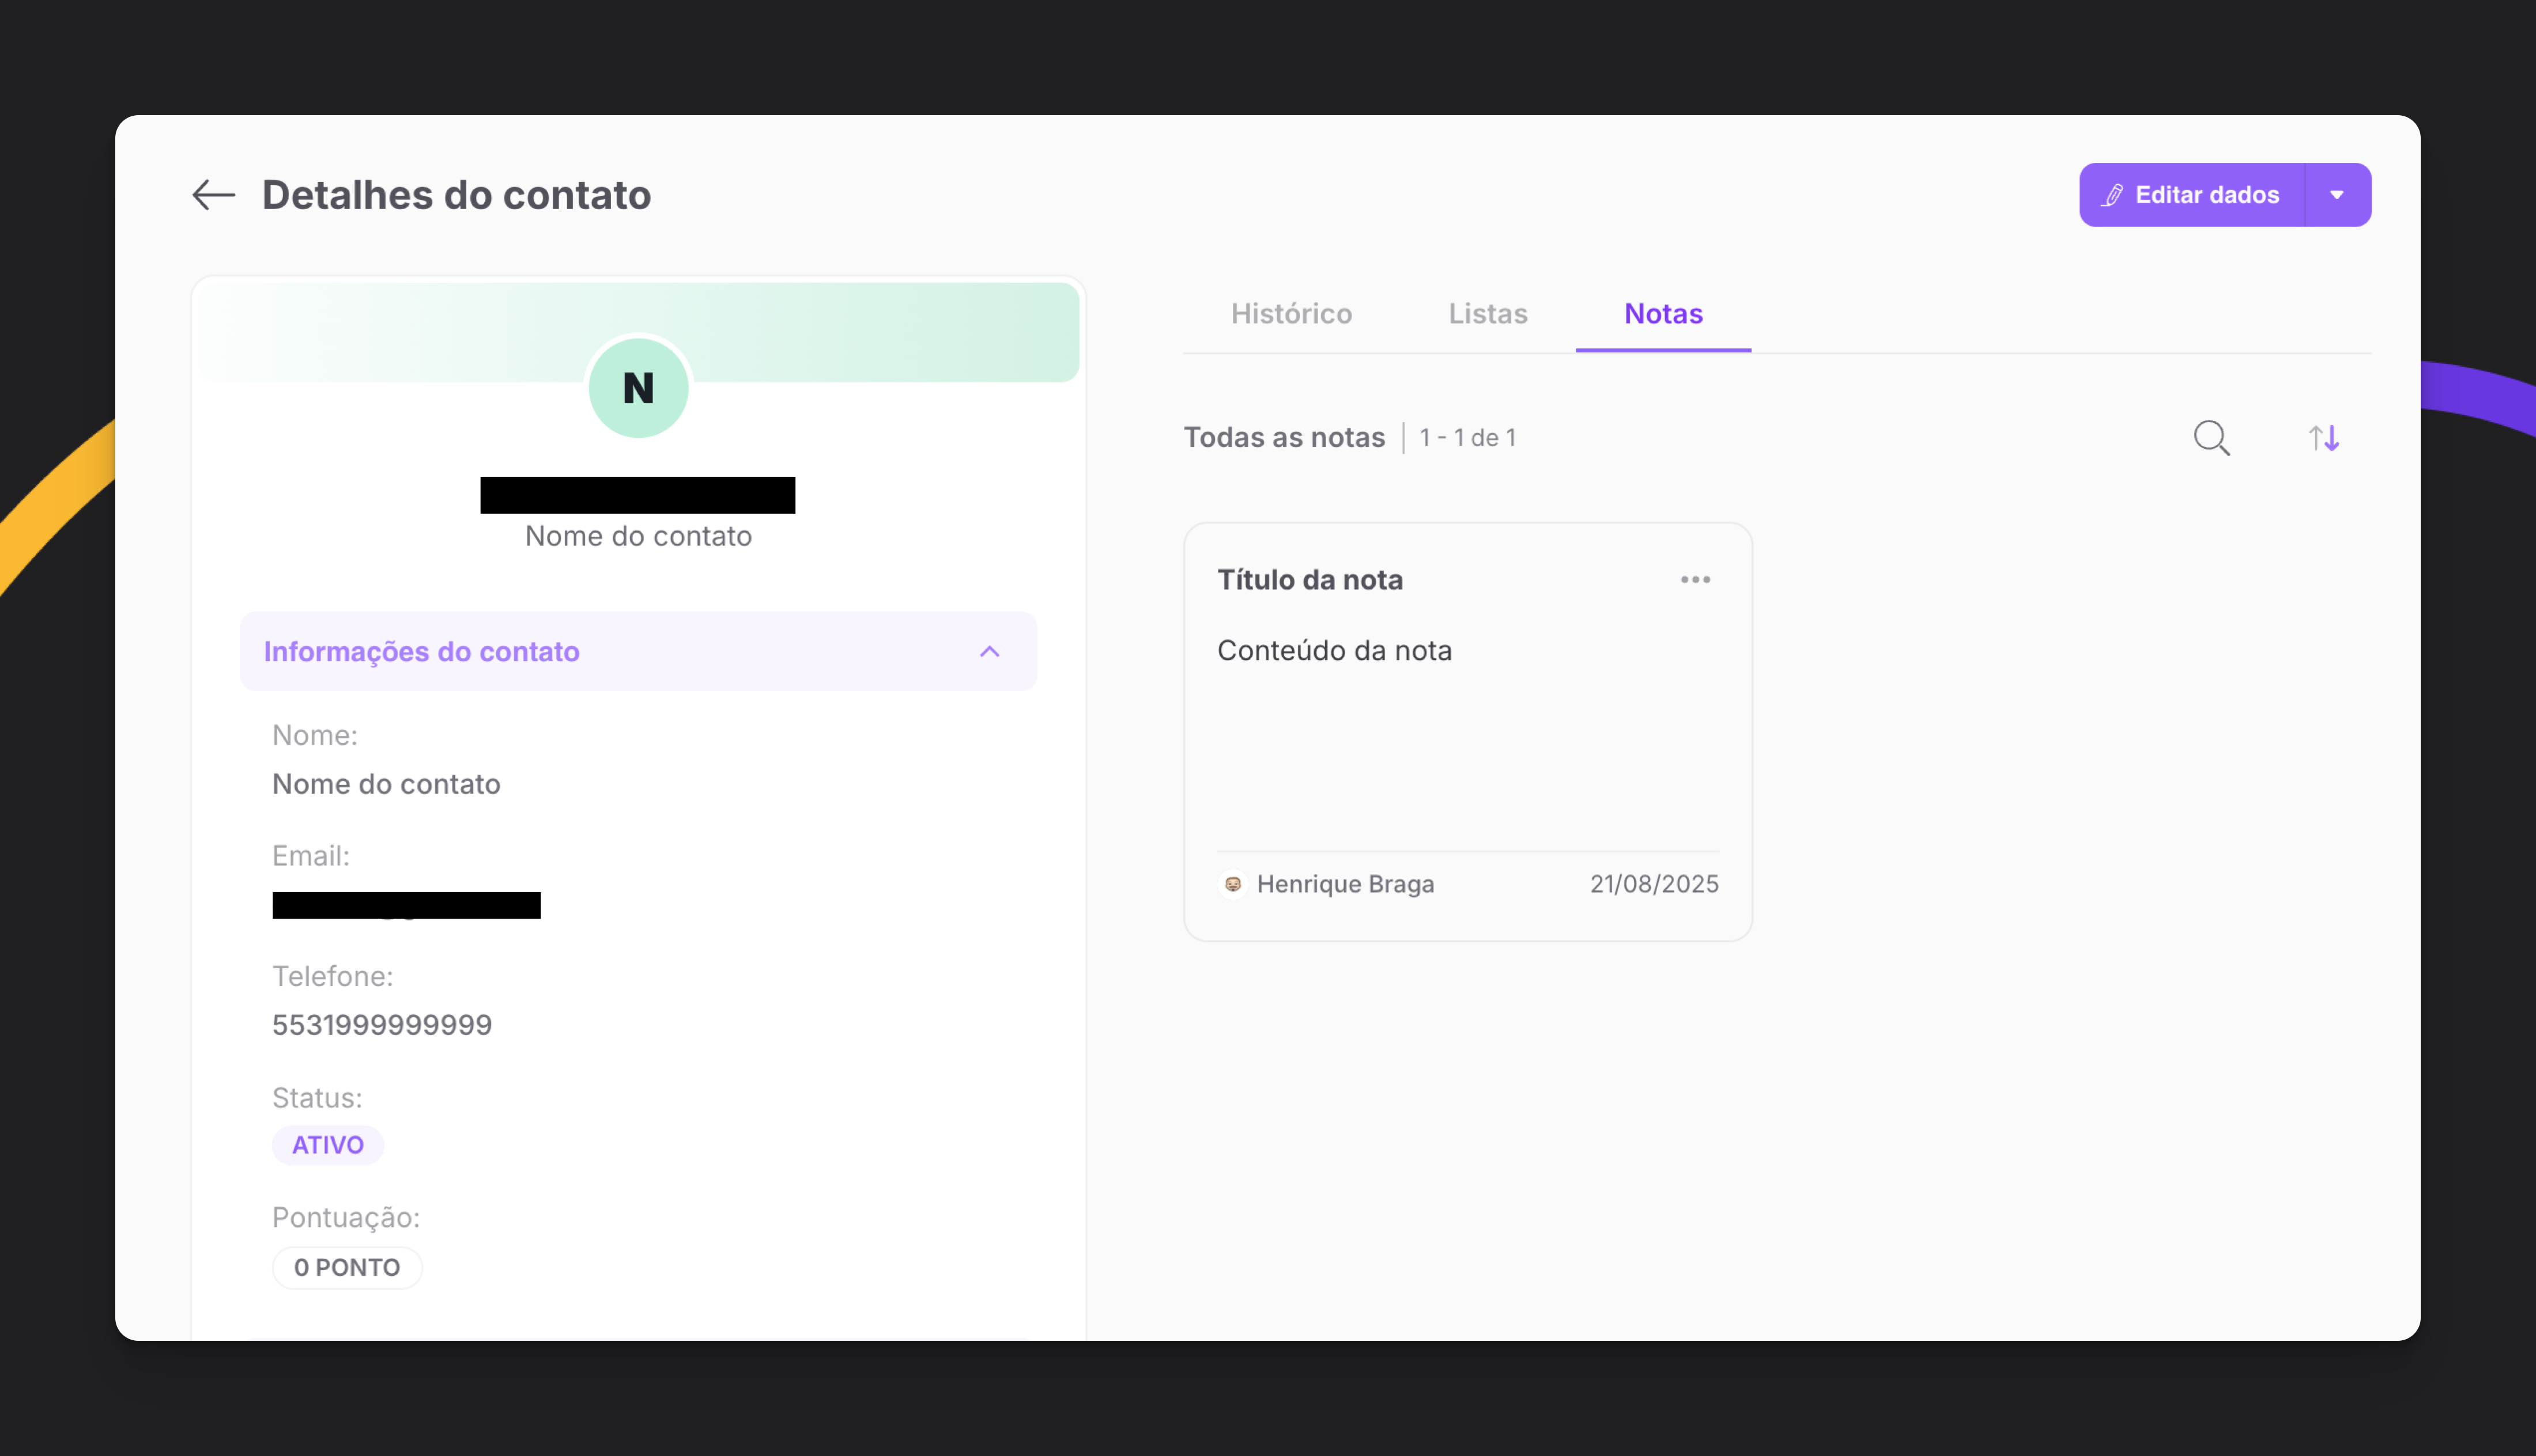Image resolution: width=2536 pixels, height=1456 pixels.
Task: Open notes search with magnifier icon
Action: tap(2212, 438)
